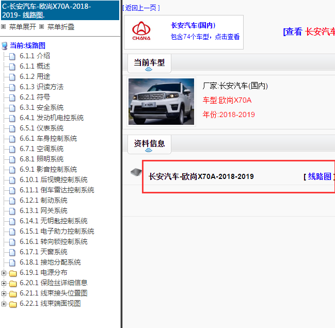Open tree item 6.18.1 接地分配系统

[50, 262]
